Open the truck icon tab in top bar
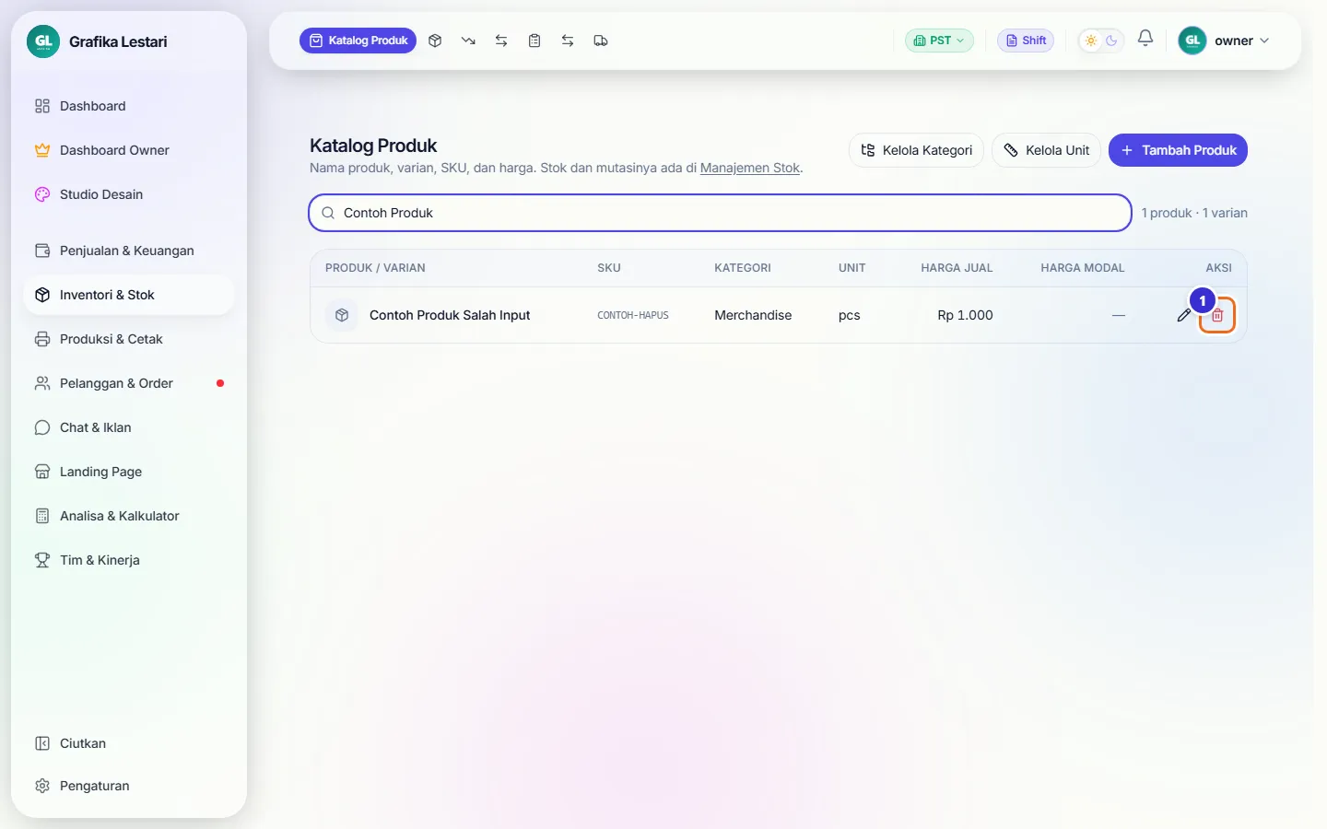This screenshot has height=829, width=1327. [601, 41]
